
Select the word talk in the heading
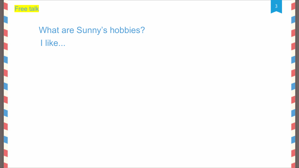pos(34,9)
